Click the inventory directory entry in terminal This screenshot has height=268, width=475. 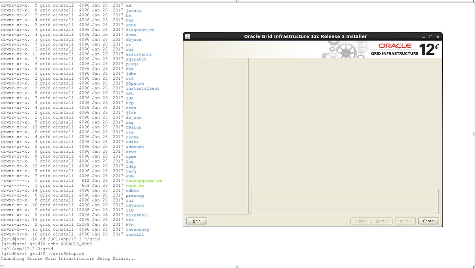click(x=137, y=230)
